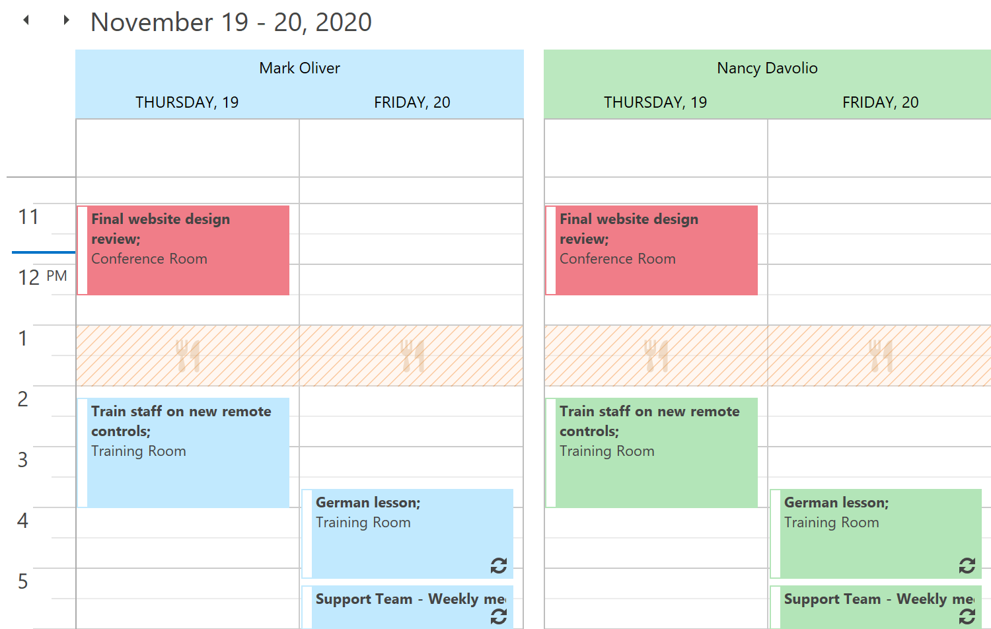The height and width of the screenshot is (629, 991).
Task: Click recurrence icon on Nancy's Support Team meeting
Action: click(x=967, y=616)
